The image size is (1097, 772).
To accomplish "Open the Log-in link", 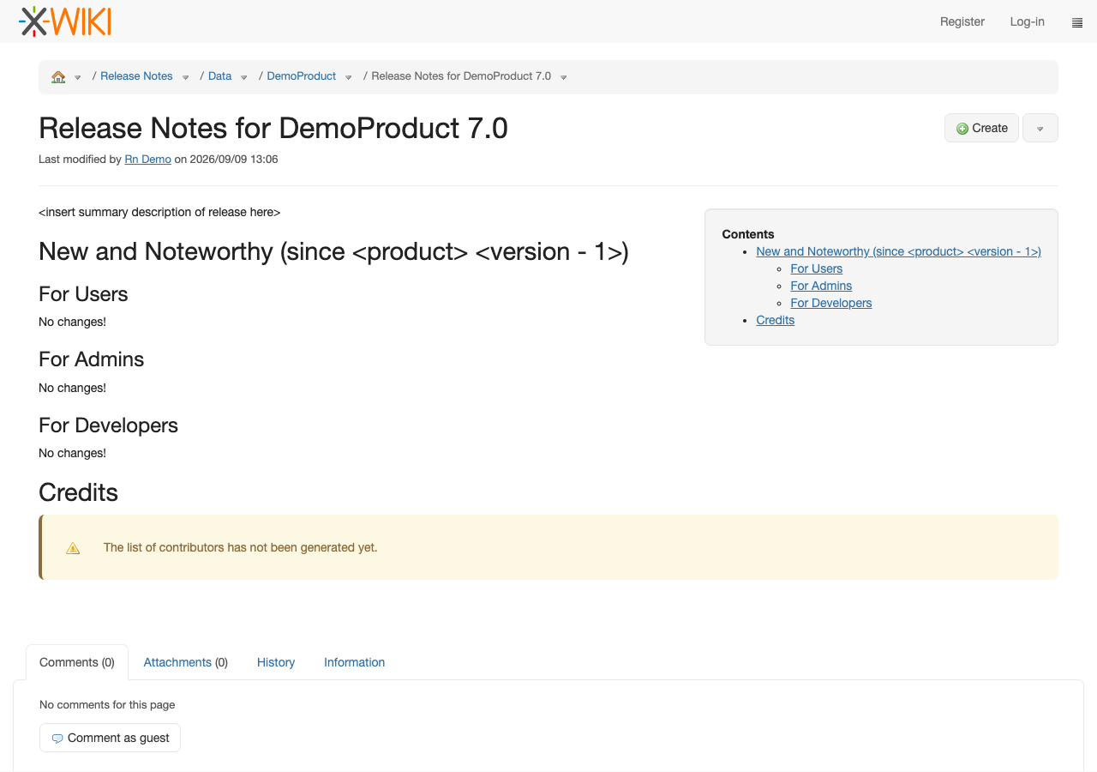I will coord(1027,21).
